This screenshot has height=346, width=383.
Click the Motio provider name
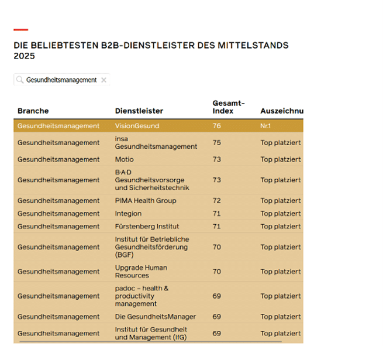coord(125,159)
